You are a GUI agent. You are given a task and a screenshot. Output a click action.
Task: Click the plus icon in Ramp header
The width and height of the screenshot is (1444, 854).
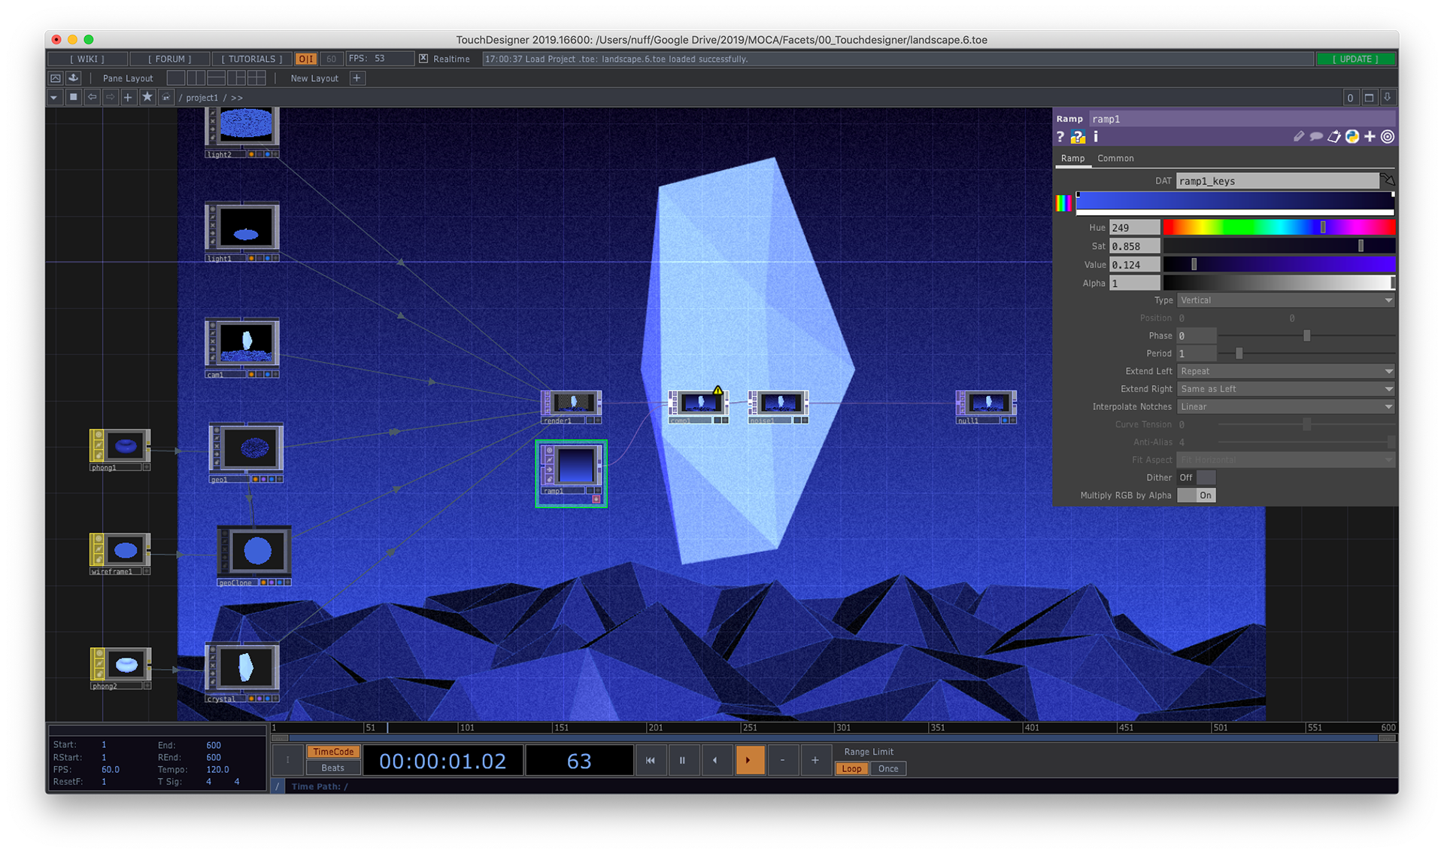pos(1370,136)
